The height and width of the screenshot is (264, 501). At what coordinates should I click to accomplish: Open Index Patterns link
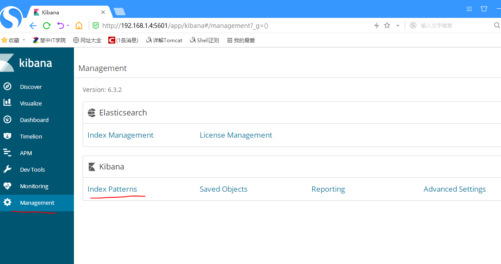point(112,189)
